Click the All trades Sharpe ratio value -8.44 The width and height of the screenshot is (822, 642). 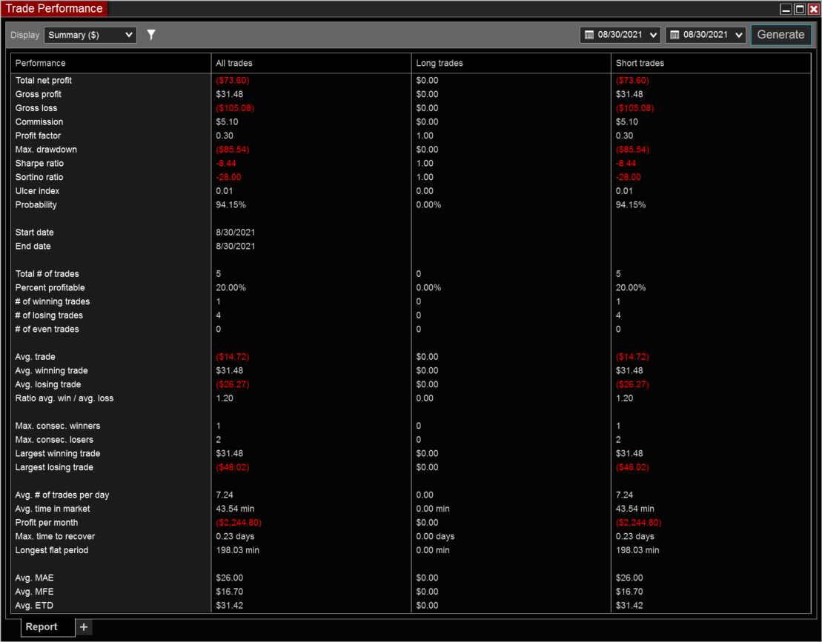(226, 164)
